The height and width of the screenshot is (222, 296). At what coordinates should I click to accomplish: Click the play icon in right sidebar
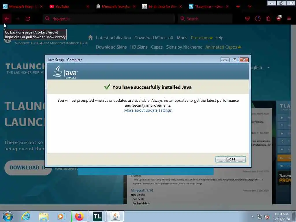tap(282, 118)
